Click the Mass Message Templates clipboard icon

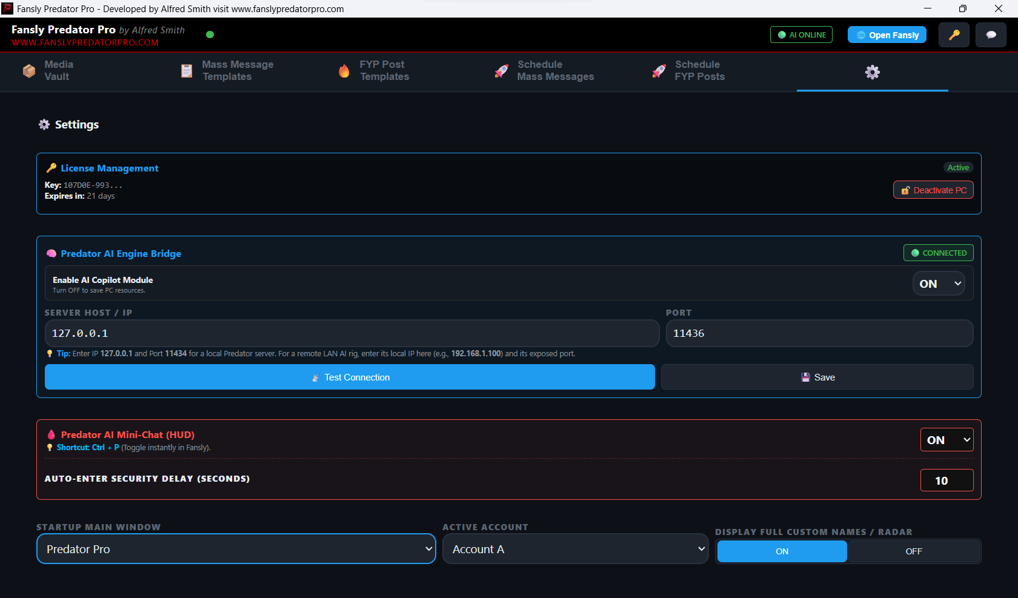tap(187, 71)
